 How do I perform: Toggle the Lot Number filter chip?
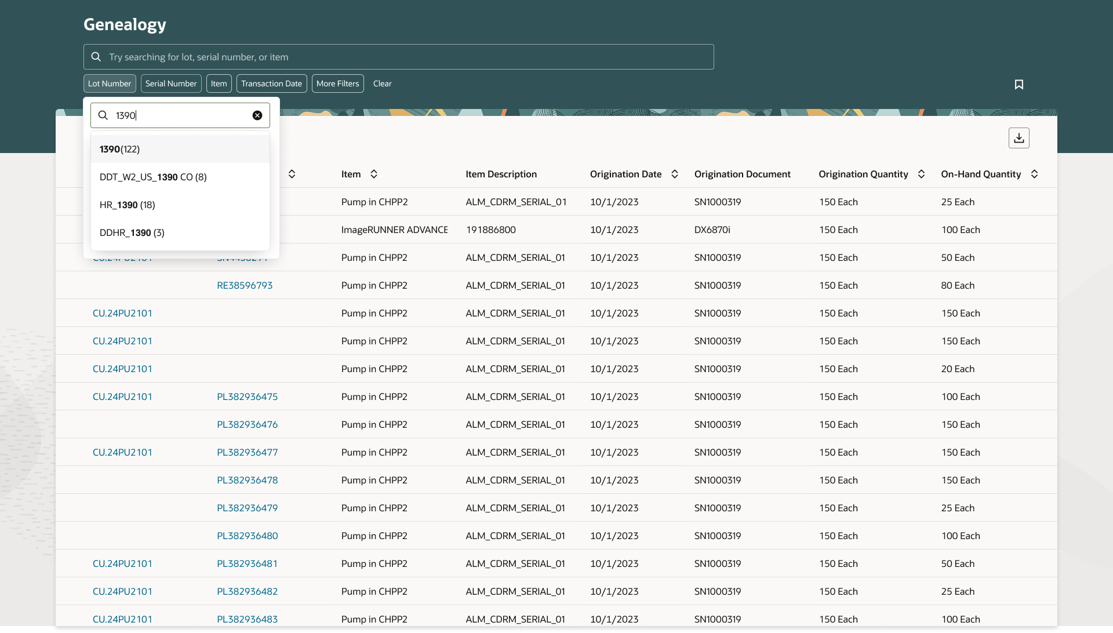[110, 83]
